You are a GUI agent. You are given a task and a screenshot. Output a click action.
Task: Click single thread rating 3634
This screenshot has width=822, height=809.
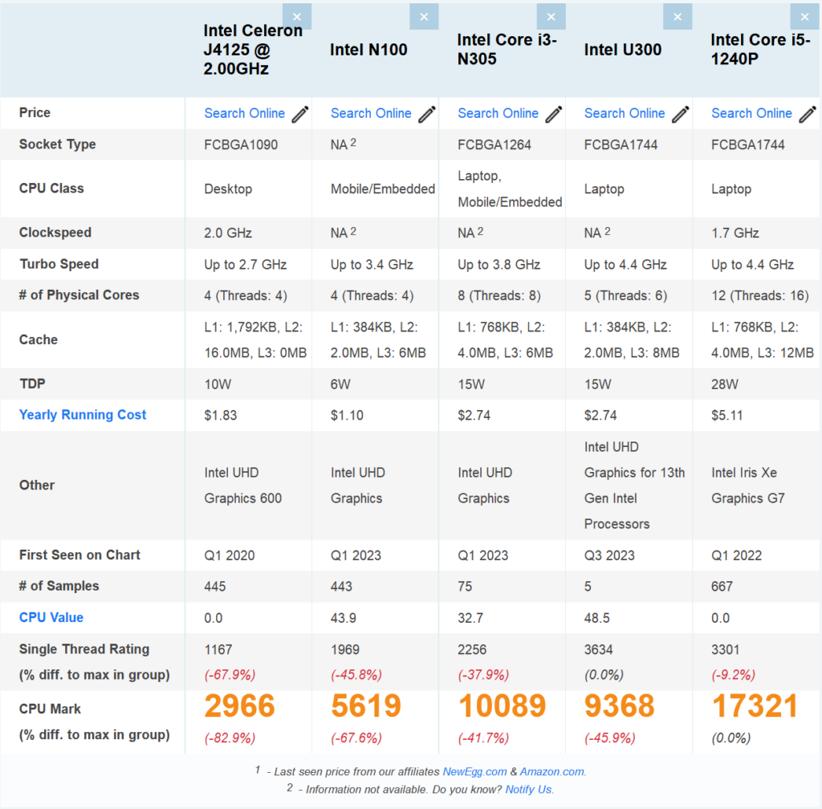598,650
